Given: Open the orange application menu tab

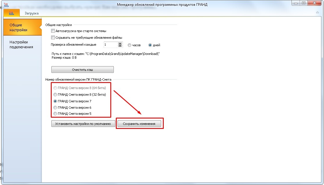Looking at the screenshot, I should click(11, 13).
